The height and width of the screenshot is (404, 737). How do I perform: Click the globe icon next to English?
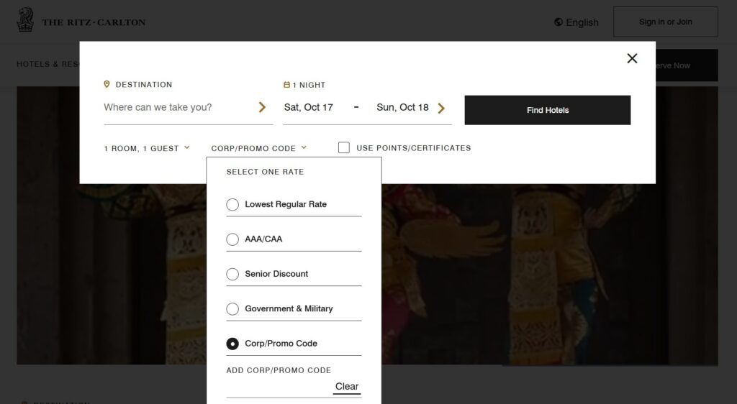coord(559,22)
